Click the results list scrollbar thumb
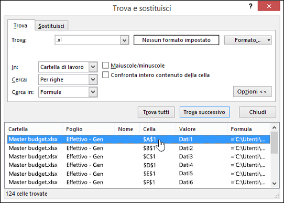The image size is (284, 203). pyautogui.click(x=275, y=143)
